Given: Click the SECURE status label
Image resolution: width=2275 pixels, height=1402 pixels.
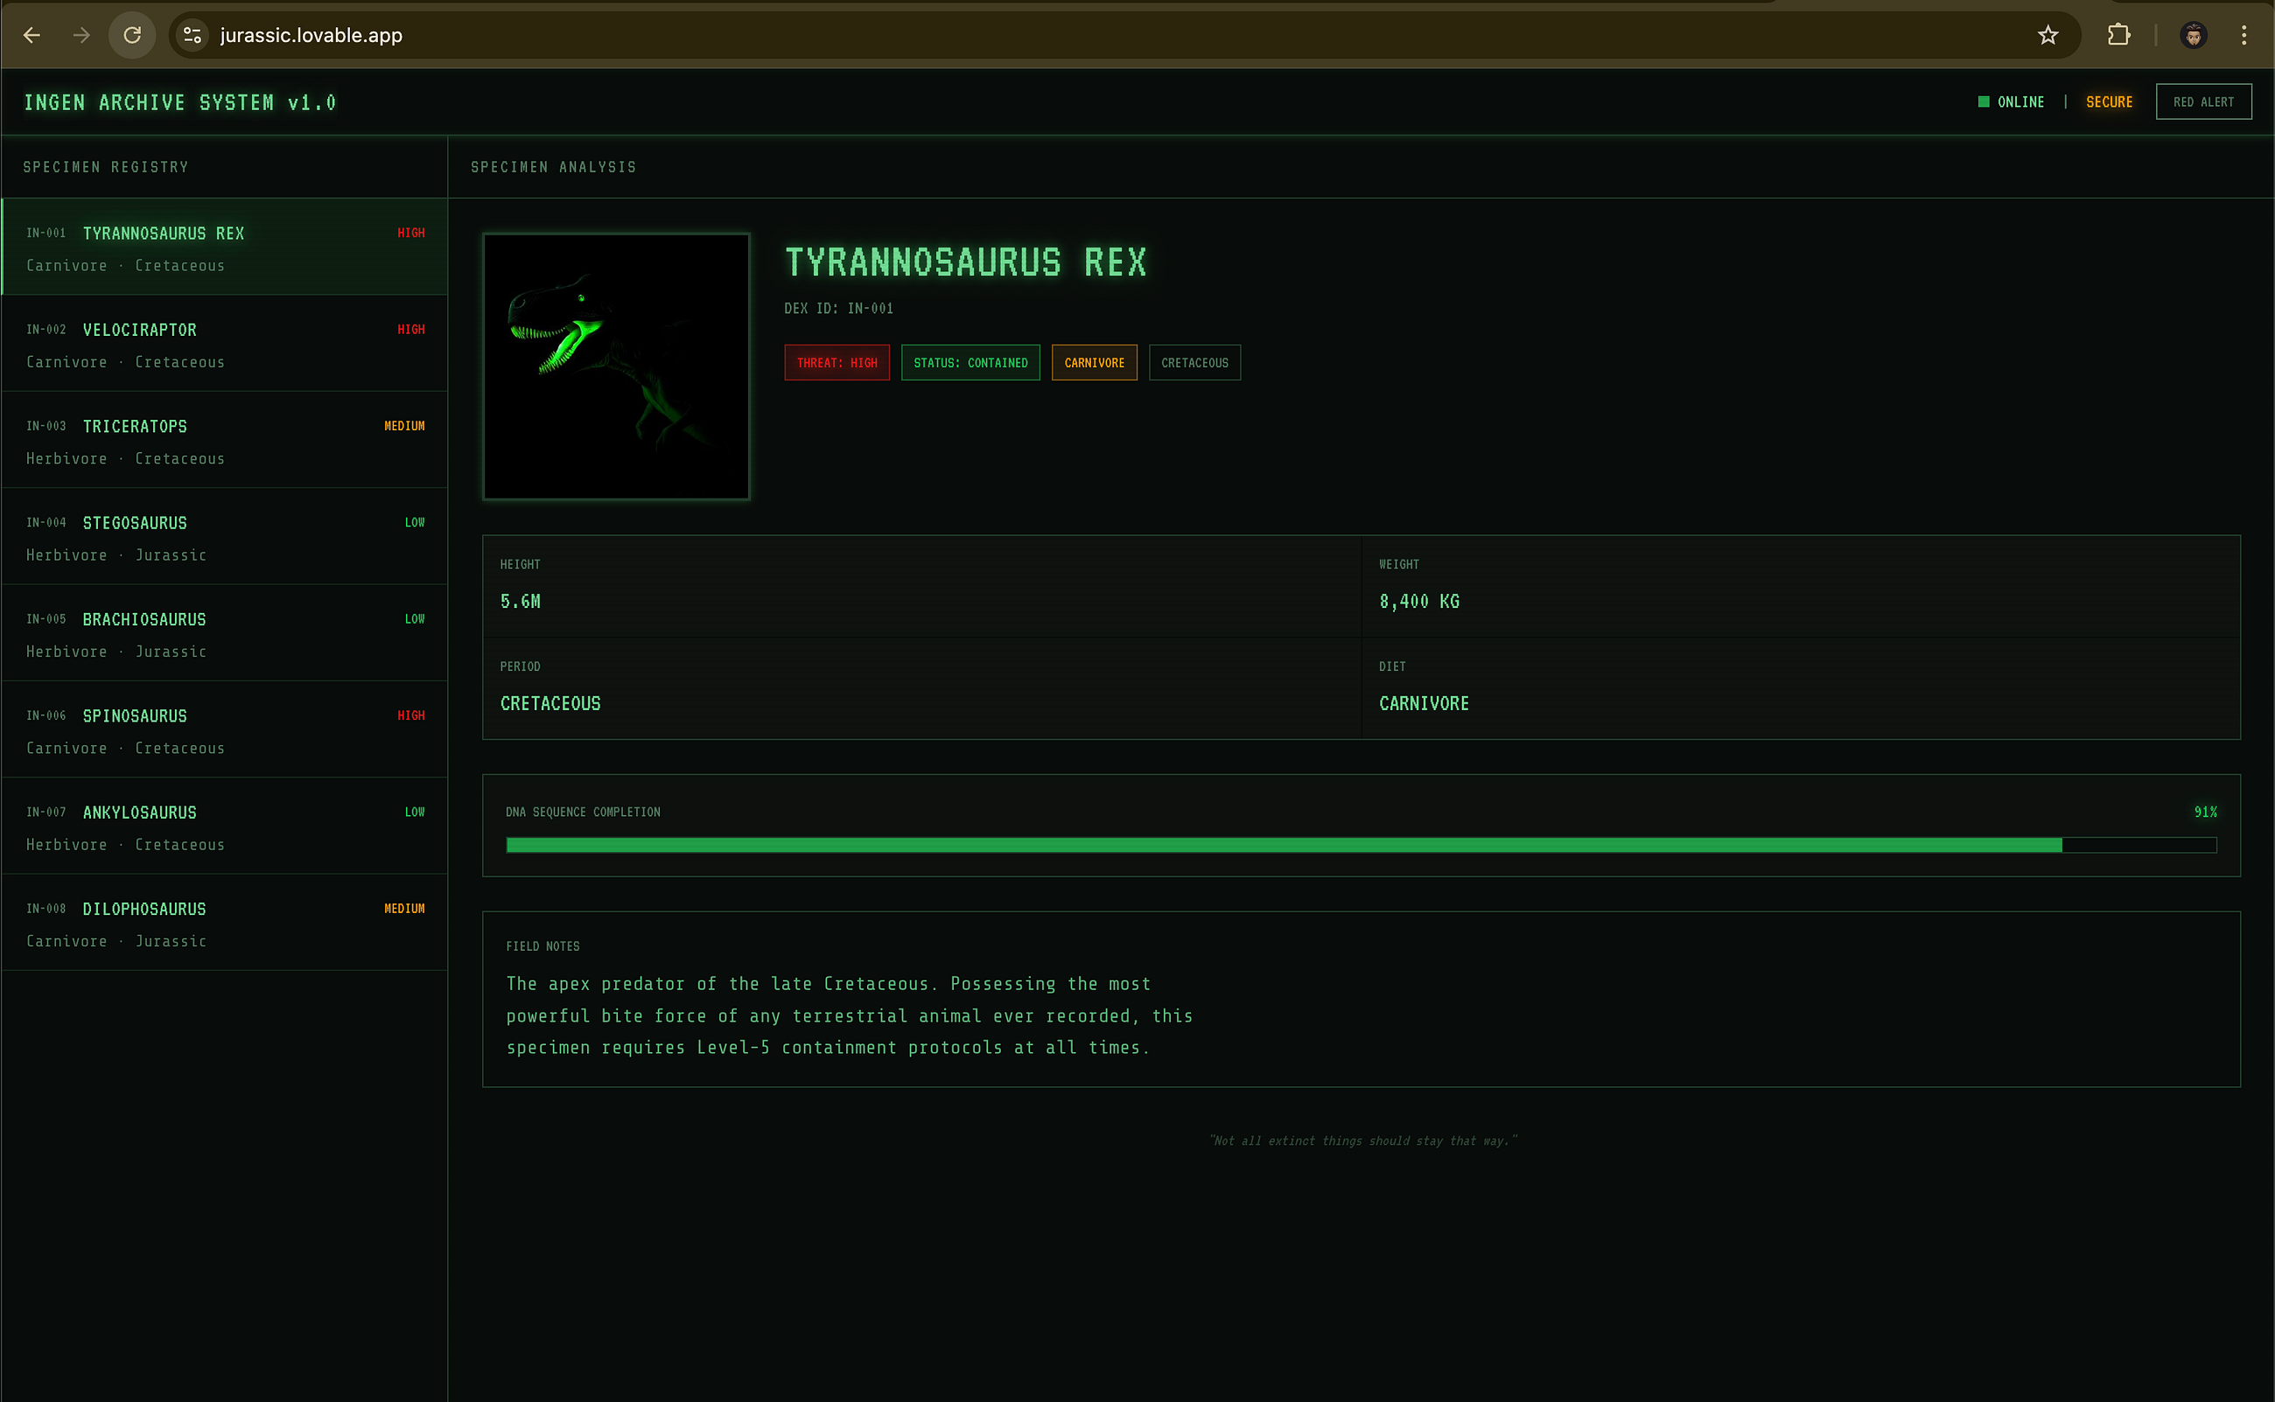Looking at the screenshot, I should pyautogui.click(x=2109, y=102).
